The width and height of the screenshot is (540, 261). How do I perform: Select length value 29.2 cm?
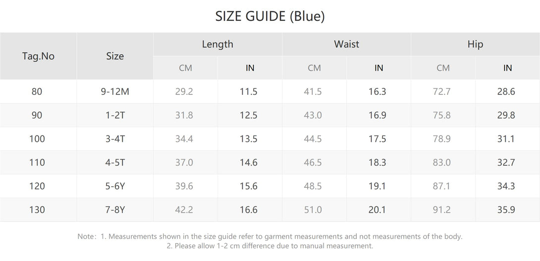[x=184, y=91]
